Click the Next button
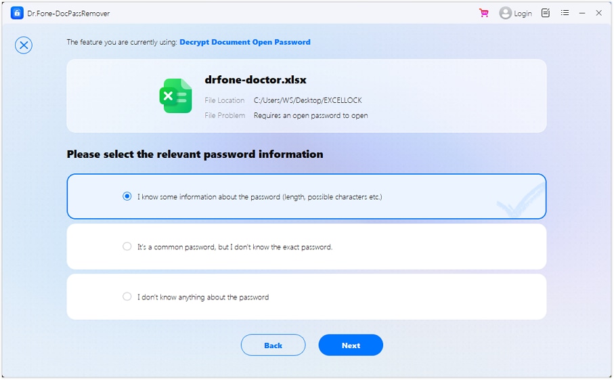The width and height of the screenshot is (614, 380). click(x=351, y=345)
